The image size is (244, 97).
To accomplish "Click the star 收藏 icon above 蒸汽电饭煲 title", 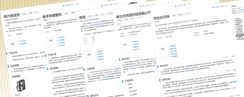I will (x=67, y=5).
